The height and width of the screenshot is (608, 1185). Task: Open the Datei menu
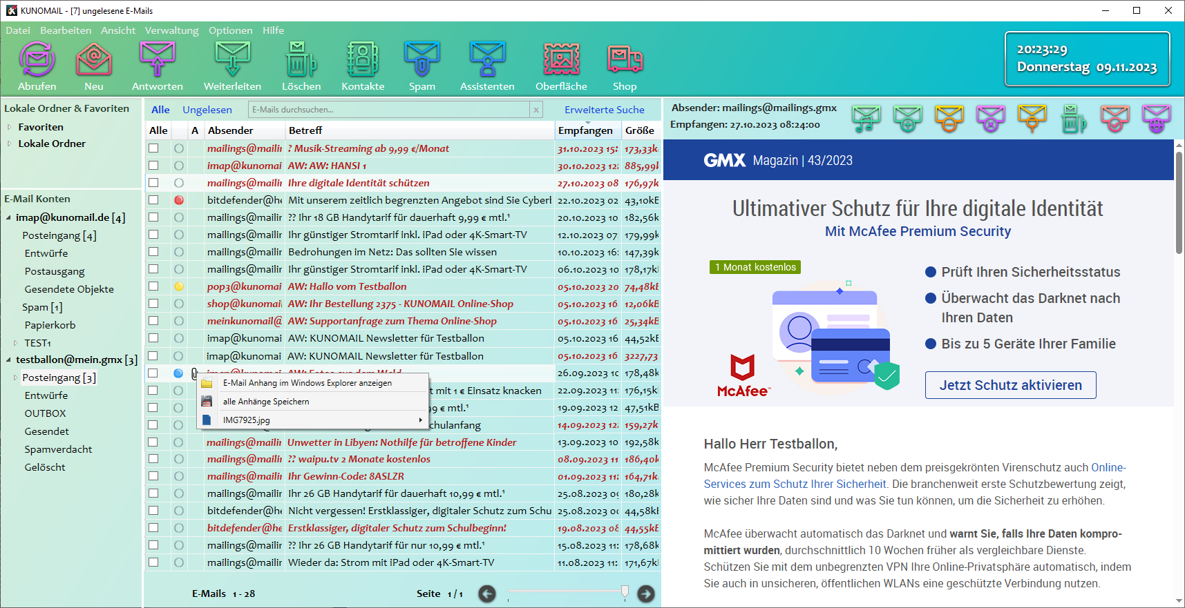tap(18, 30)
